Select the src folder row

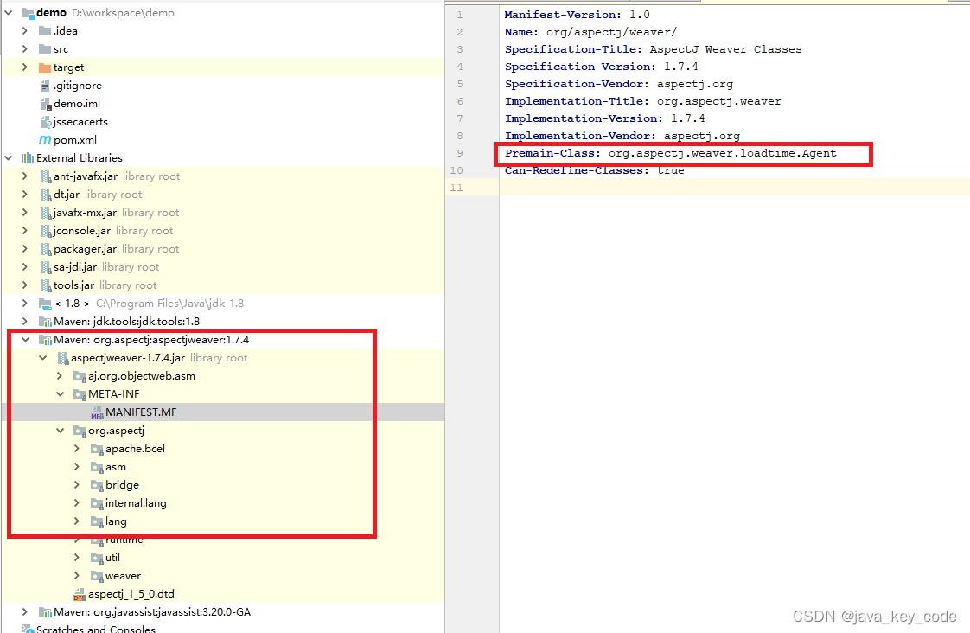click(223, 49)
